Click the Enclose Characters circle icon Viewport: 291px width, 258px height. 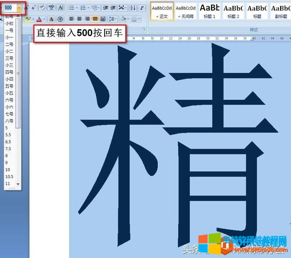[x=60, y=19]
